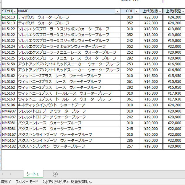Image resolution: width=185 pixels, height=185 pixels.
Task: Select NL5113 cell in the COL 052 row
Action: 9,23
